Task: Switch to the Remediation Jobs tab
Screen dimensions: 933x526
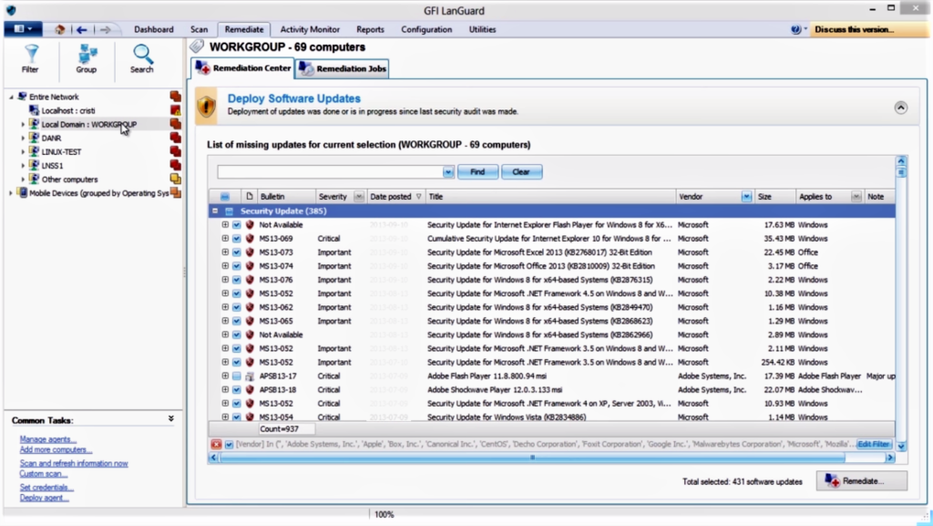Action: [343, 68]
